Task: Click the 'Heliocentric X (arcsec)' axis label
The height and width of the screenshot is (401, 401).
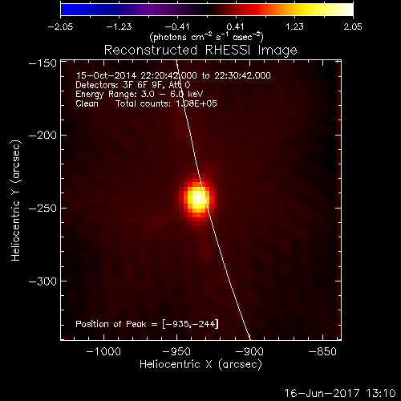Action: [x=200, y=365]
